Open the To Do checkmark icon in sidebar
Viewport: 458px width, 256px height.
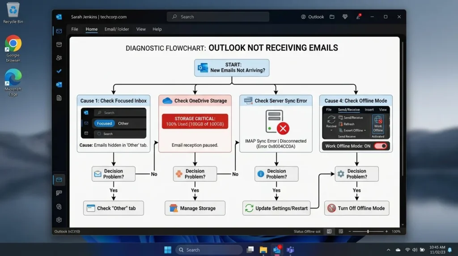[x=59, y=71]
